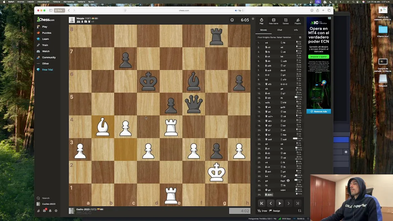This screenshot has height=221, width=393.
Task: Click the white bishop on b4
Action: (x=103, y=127)
